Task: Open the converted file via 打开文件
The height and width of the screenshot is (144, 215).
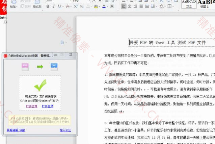Action: [x=32, y=106]
